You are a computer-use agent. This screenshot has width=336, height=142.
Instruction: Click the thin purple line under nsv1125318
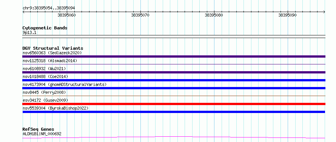point(174,64)
